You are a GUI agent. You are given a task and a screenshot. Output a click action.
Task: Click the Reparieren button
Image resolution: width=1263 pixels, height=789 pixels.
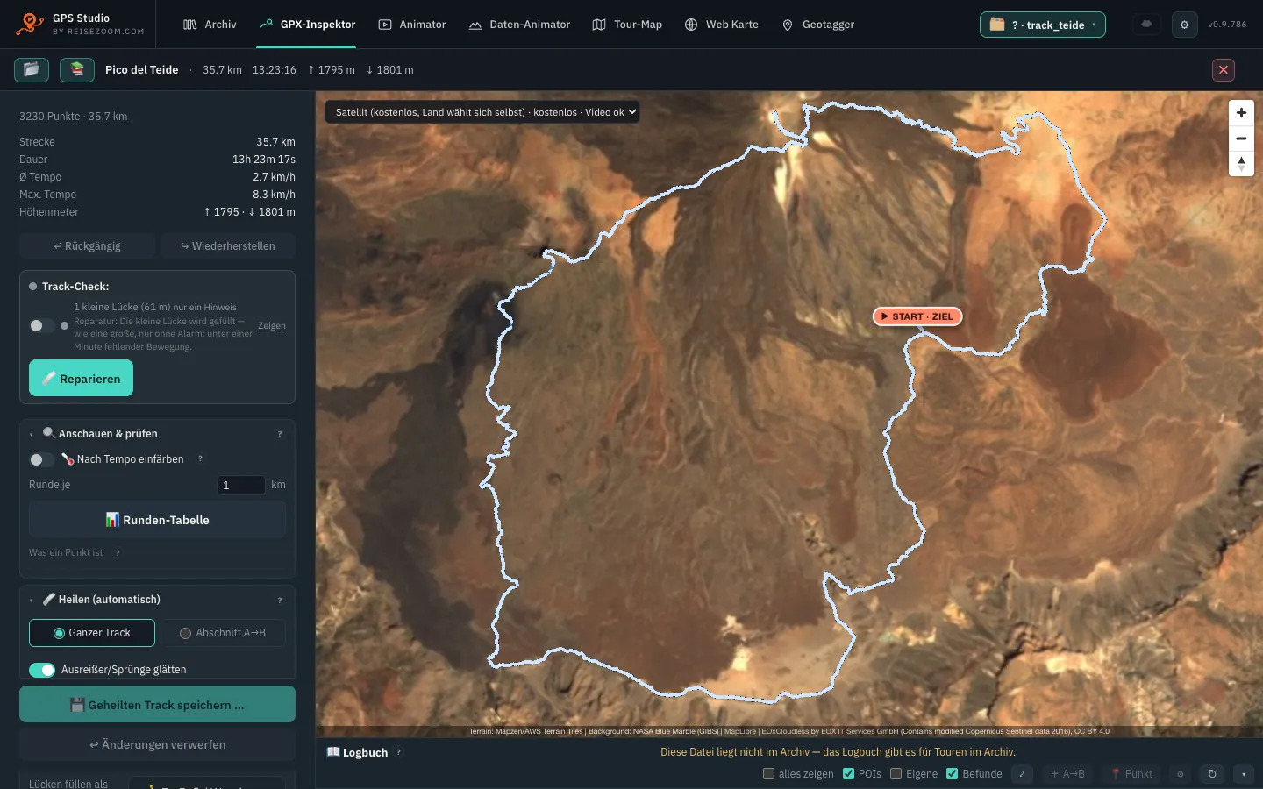tap(81, 378)
